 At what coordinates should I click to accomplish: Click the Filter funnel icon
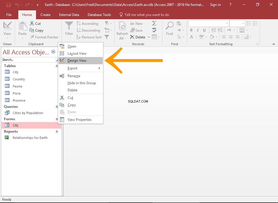(x=69, y=26)
